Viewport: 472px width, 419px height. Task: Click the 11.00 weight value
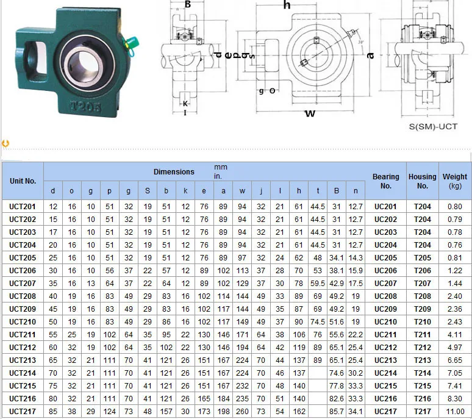pyautogui.click(x=455, y=411)
